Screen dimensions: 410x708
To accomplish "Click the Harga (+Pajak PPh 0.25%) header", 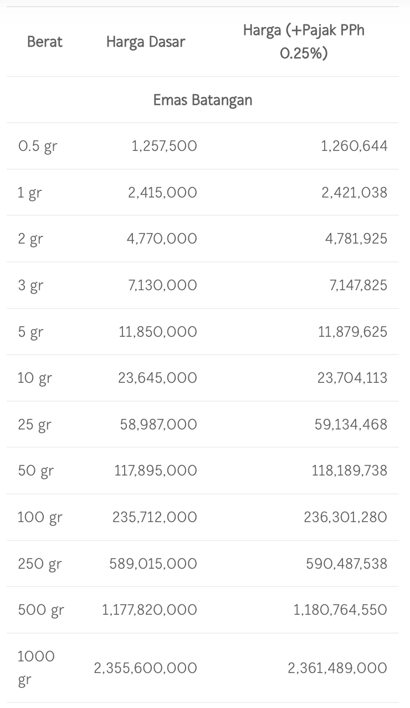I will (x=304, y=42).
